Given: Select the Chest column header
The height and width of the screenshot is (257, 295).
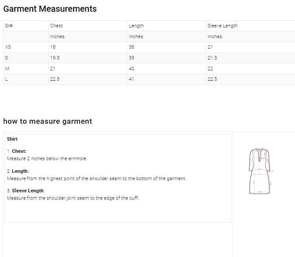Looking at the screenshot, I should pos(56,26).
